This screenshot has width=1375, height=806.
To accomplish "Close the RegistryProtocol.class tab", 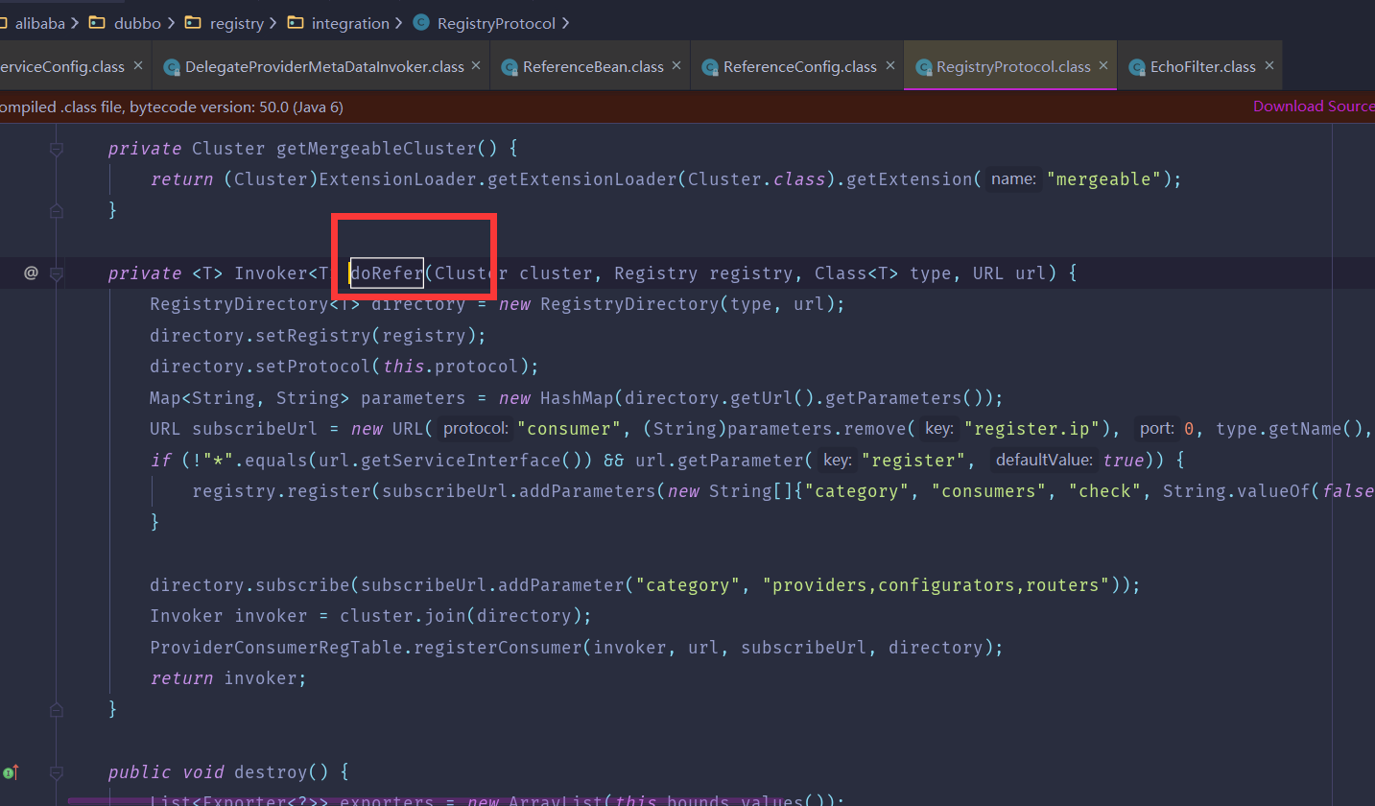I will click(x=1103, y=66).
